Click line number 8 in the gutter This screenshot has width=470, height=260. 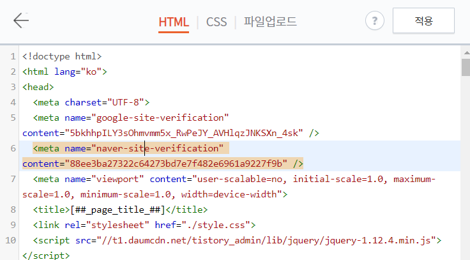(13, 210)
